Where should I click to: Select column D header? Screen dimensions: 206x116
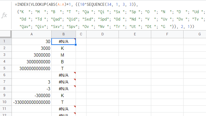pyautogui.click(x=103, y=34)
